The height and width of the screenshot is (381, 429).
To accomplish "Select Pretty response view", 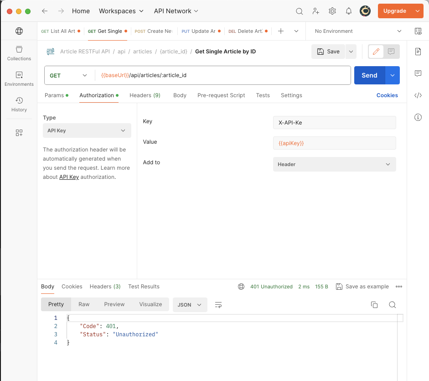I will tap(56, 304).
